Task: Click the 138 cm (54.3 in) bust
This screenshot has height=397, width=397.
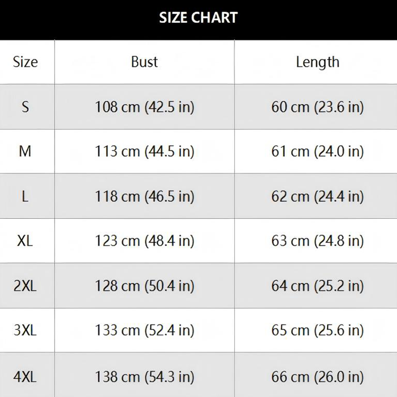Action: (144, 375)
